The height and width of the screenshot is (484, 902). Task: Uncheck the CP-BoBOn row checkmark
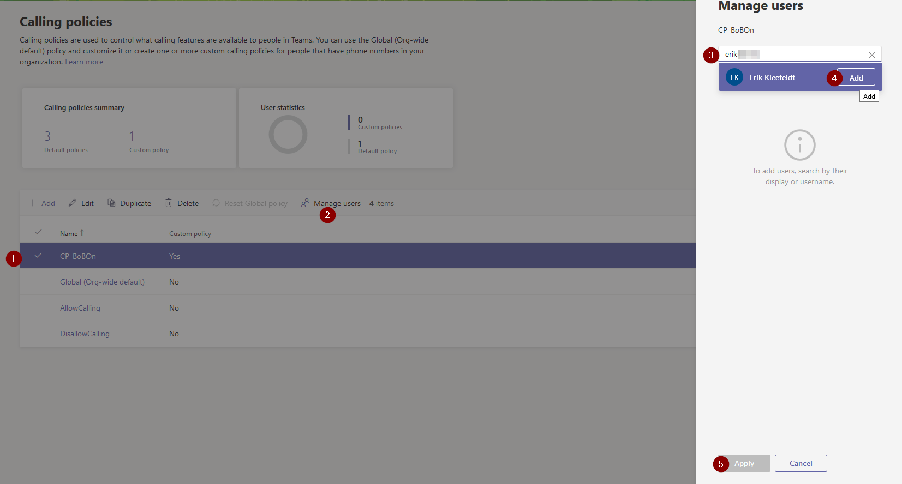(x=38, y=256)
